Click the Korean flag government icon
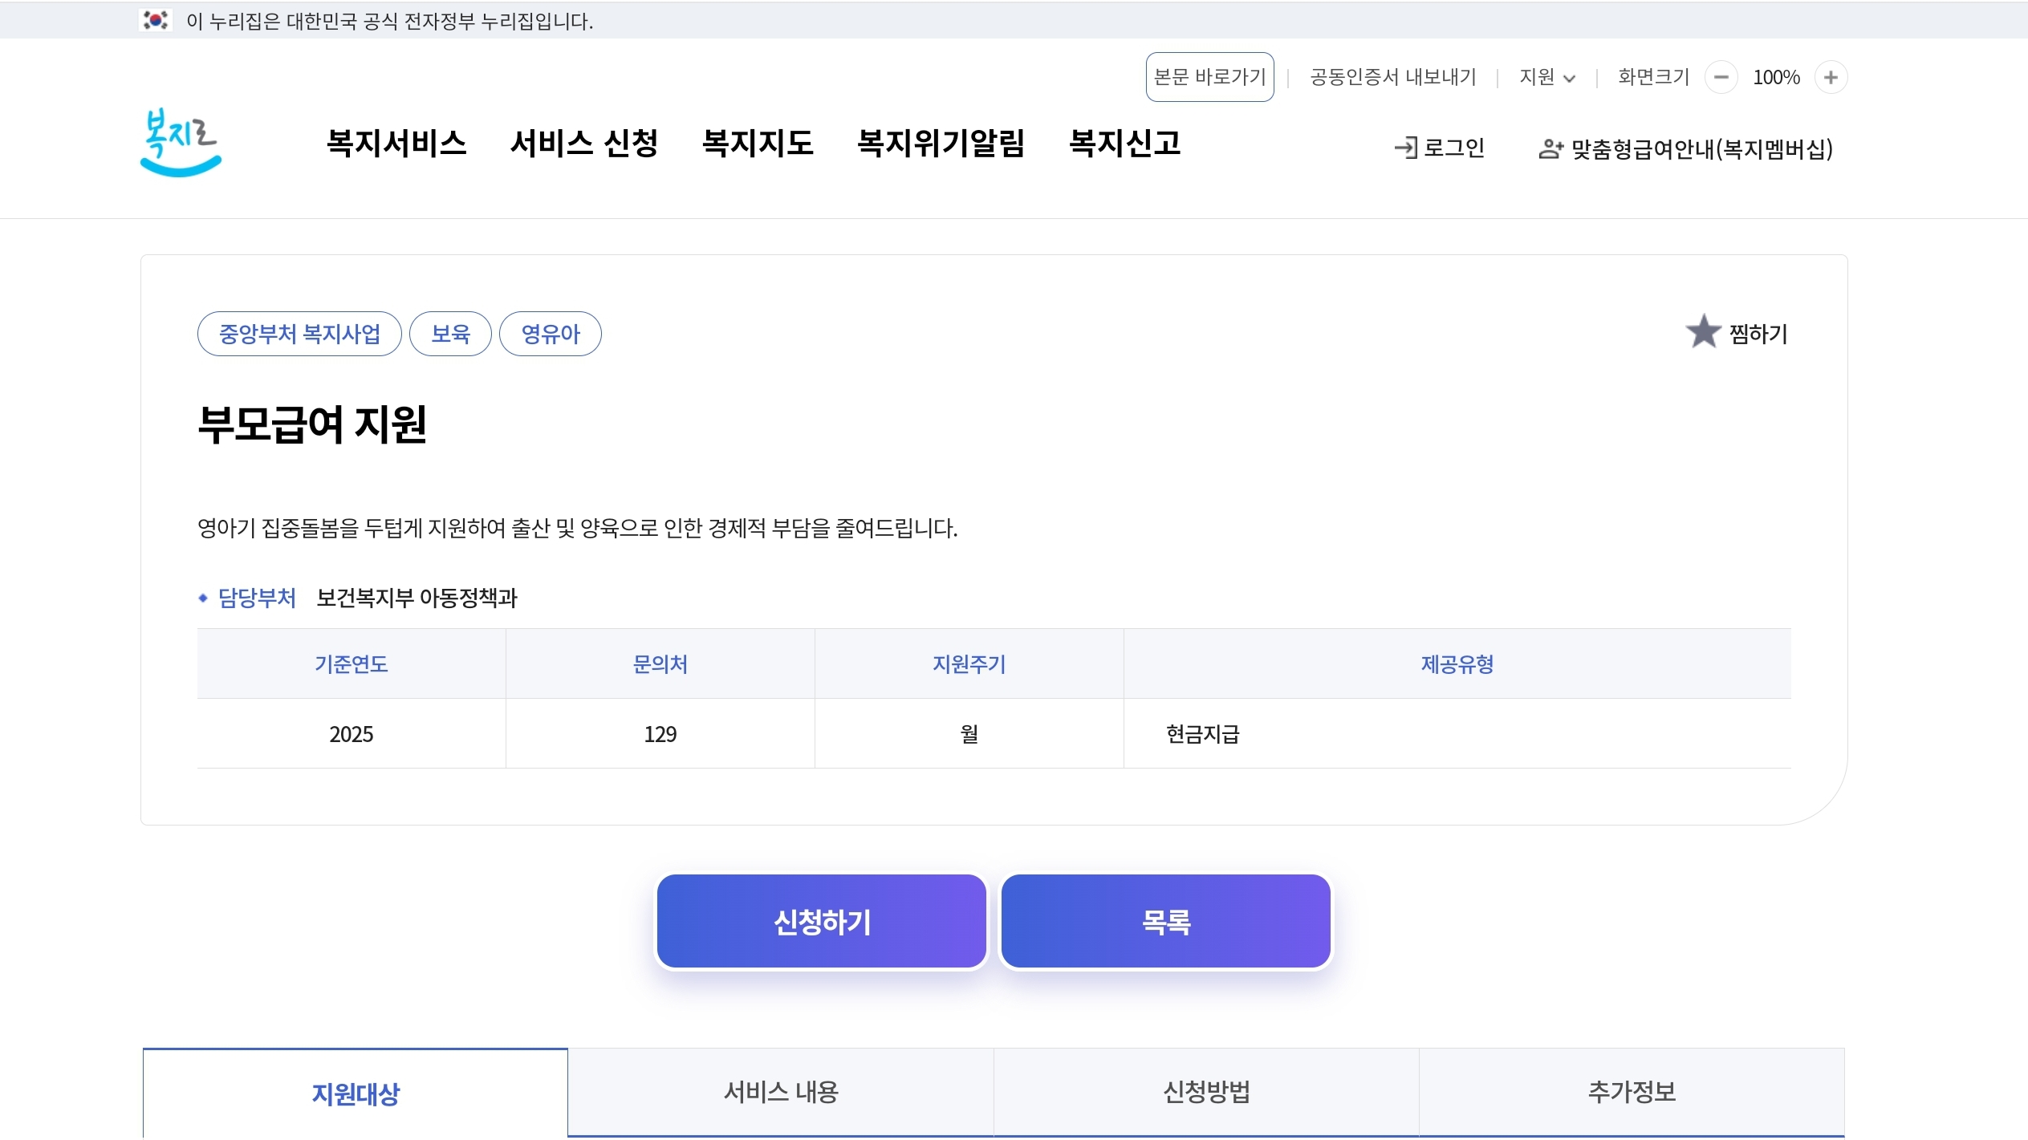The image size is (2028, 1140). (156, 20)
